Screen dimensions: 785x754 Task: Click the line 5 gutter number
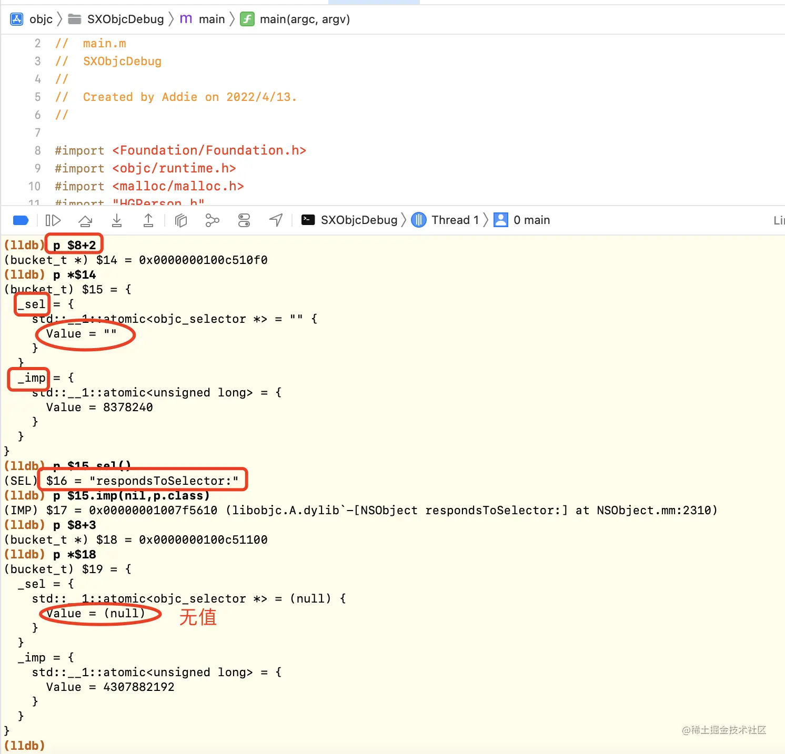[37, 97]
